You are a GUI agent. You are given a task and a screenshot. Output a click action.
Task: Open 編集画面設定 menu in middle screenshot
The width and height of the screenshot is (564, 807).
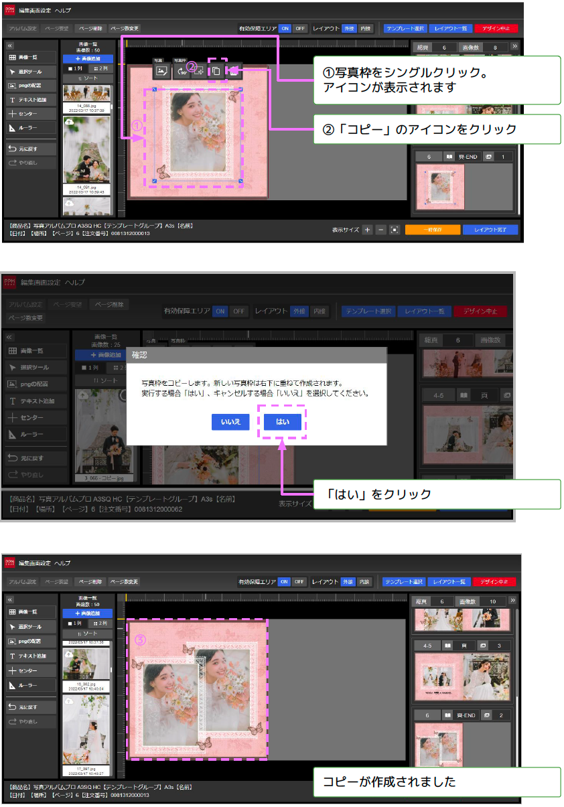pyautogui.click(x=40, y=283)
